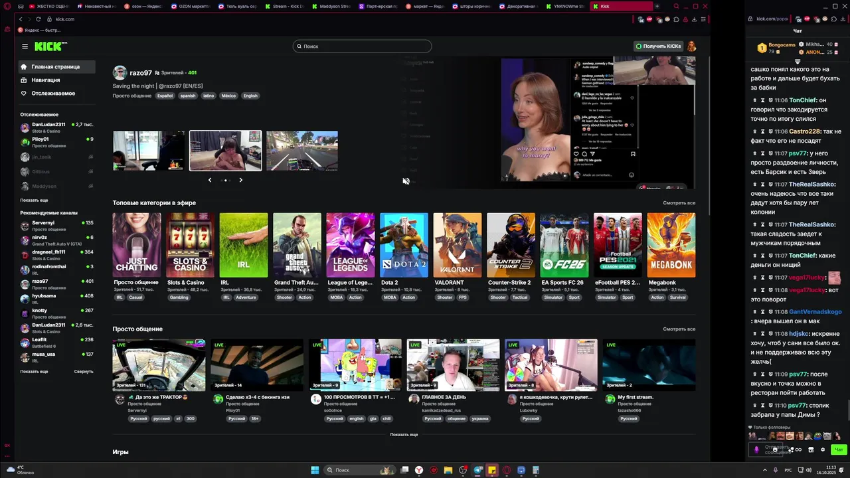Open notifications bell in system tray
Image resolution: width=850 pixels, height=478 pixels.
tap(843, 470)
